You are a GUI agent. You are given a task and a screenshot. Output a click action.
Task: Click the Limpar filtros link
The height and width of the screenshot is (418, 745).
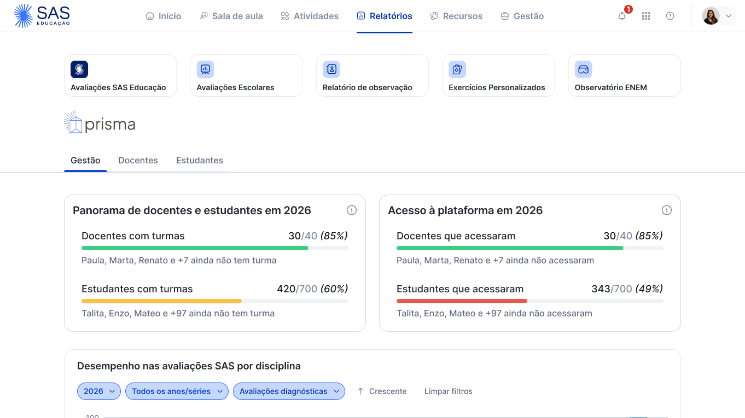(448, 391)
